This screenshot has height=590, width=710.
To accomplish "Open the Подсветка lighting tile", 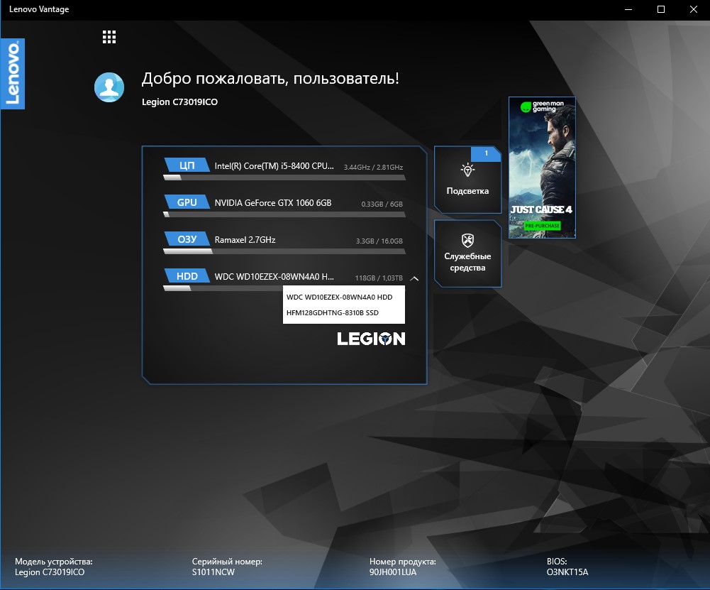I will (467, 180).
